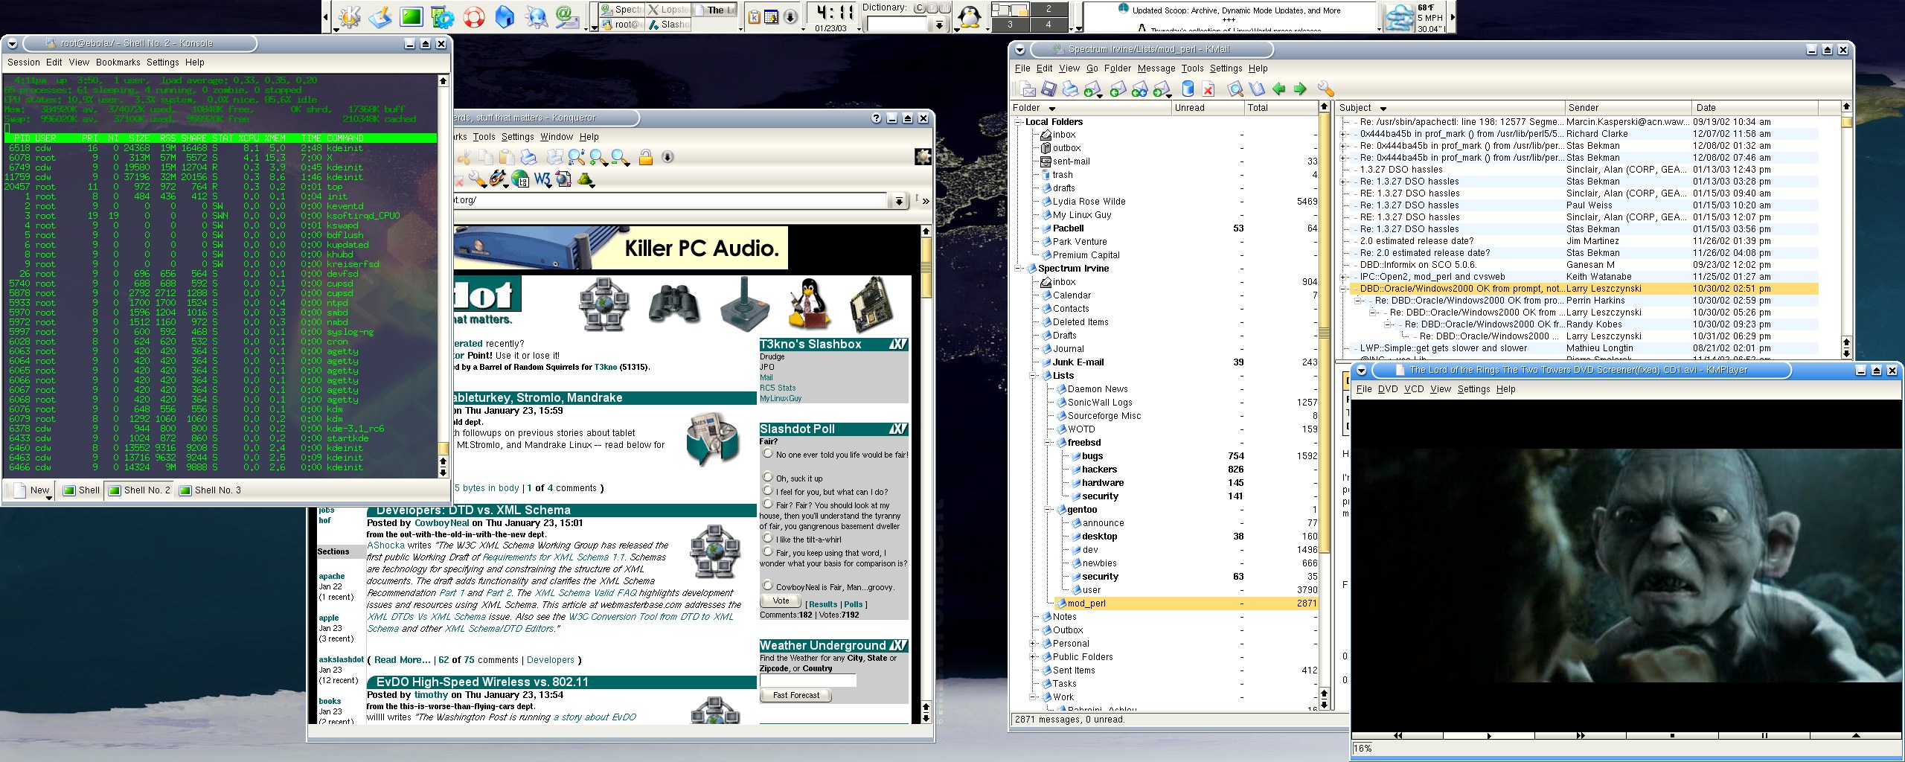Open the address book icon in KMail
The image size is (1905, 762).
1257,89
